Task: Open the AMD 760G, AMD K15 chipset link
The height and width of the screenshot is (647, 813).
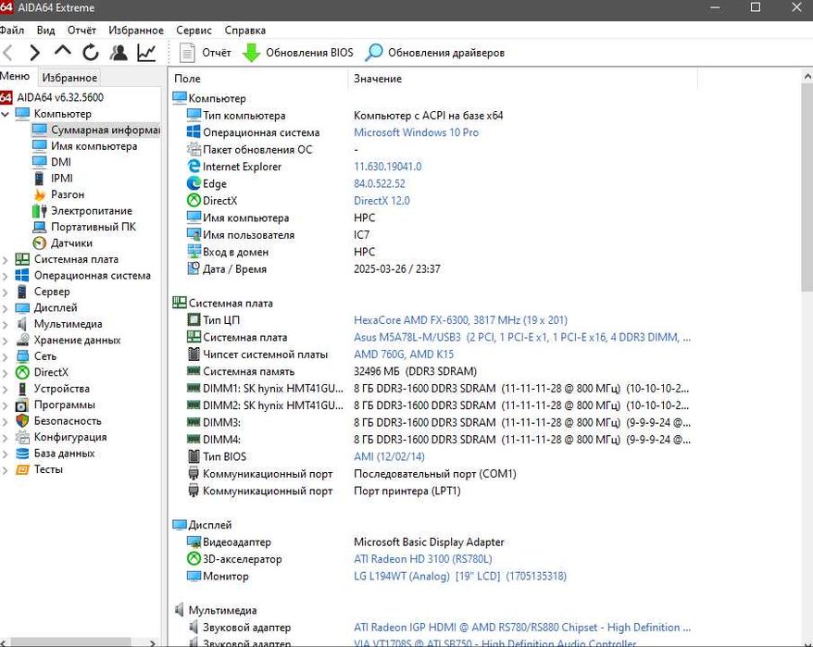Action: point(404,355)
